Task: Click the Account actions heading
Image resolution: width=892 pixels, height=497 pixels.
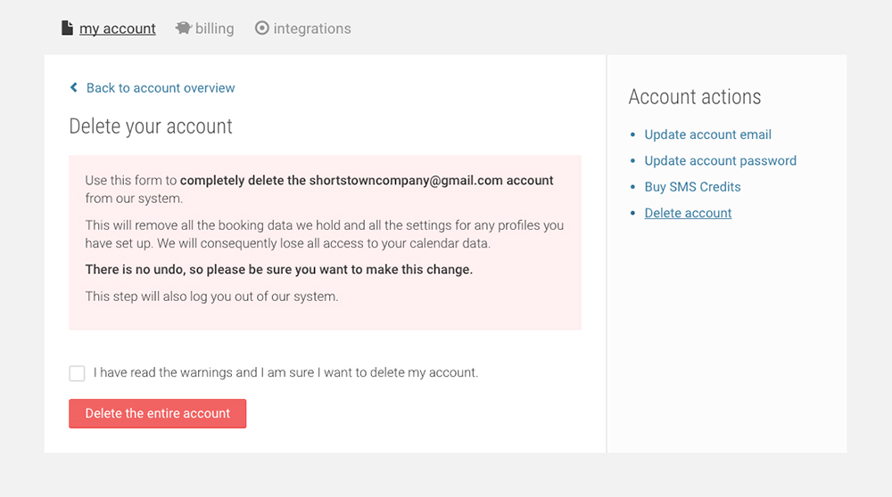Action: coord(695,97)
